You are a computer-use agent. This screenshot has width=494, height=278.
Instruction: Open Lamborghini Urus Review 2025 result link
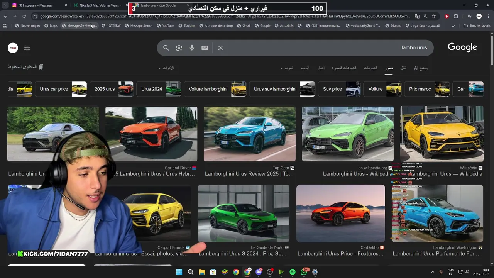(249, 174)
